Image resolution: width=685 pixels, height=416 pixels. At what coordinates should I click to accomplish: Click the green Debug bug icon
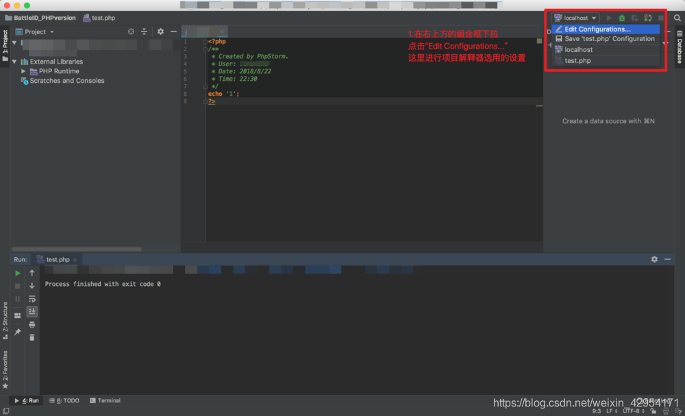click(622, 18)
